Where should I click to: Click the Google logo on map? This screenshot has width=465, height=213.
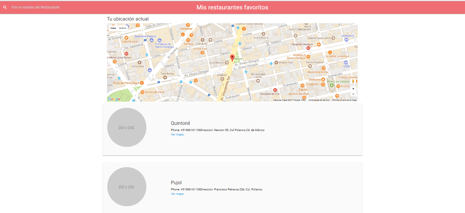coord(114,99)
